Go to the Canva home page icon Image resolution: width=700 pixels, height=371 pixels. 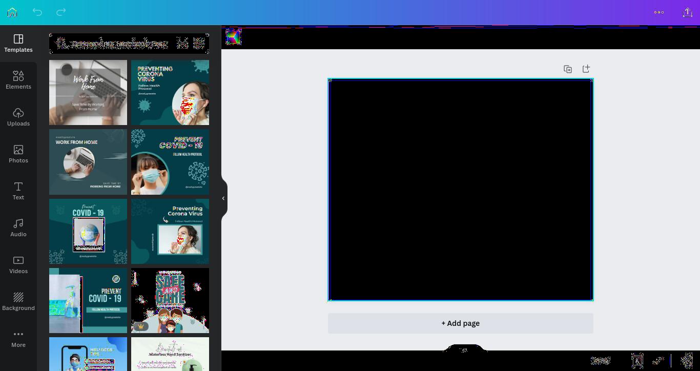click(12, 12)
